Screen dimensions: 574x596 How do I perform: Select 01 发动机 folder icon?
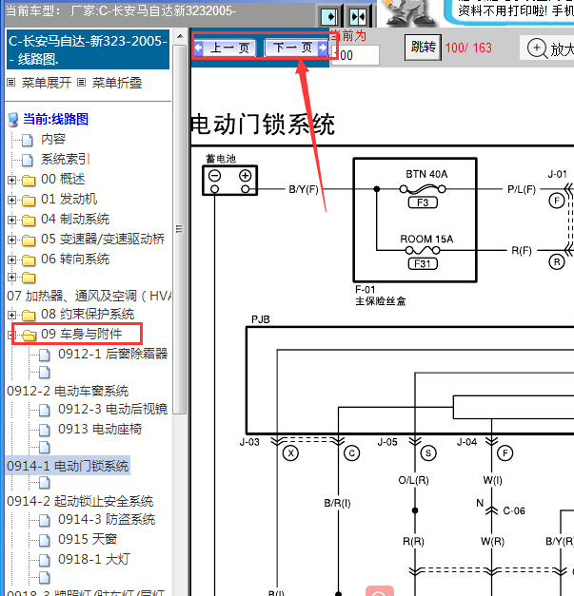click(x=29, y=200)
